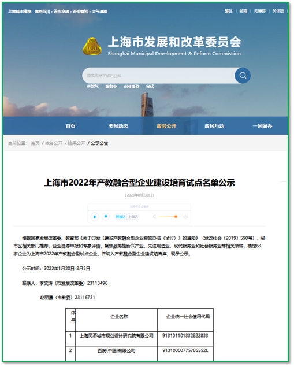Select 普通话 as the reading language
The image size is (294, 367).
click(x=121, y=217)
